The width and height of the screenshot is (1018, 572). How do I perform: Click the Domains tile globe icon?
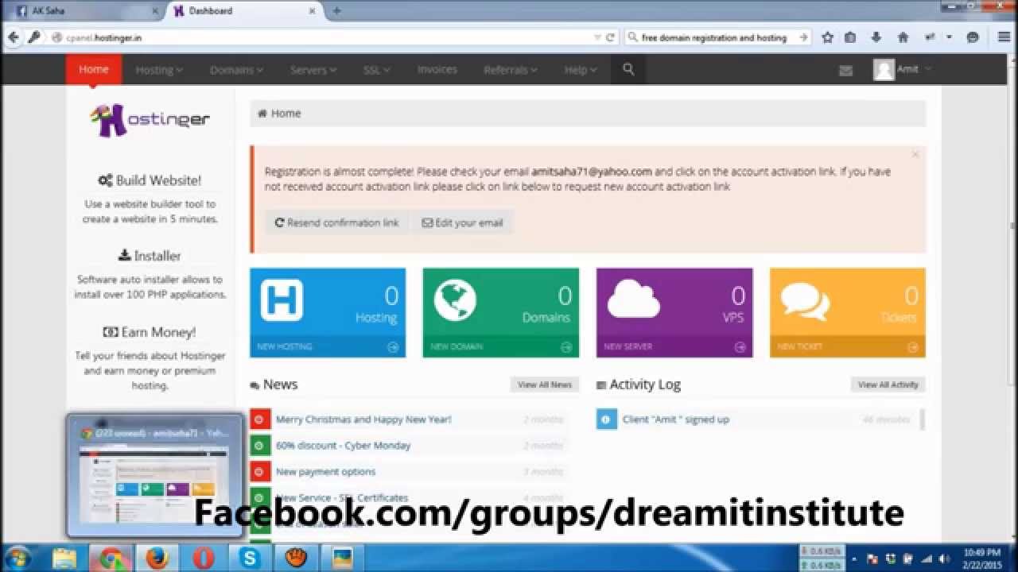point(455,300)
